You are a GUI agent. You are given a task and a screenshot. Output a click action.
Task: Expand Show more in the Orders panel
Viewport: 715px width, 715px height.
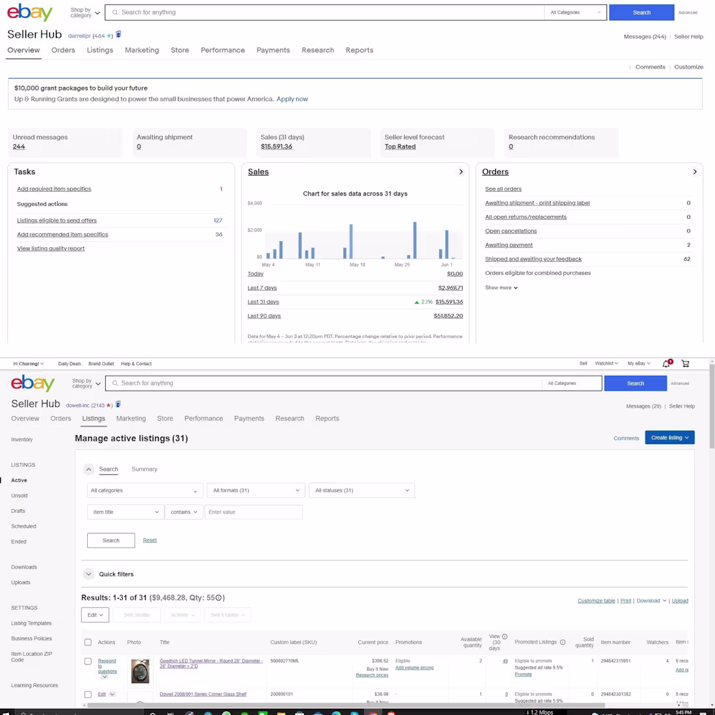coord(500,287)
